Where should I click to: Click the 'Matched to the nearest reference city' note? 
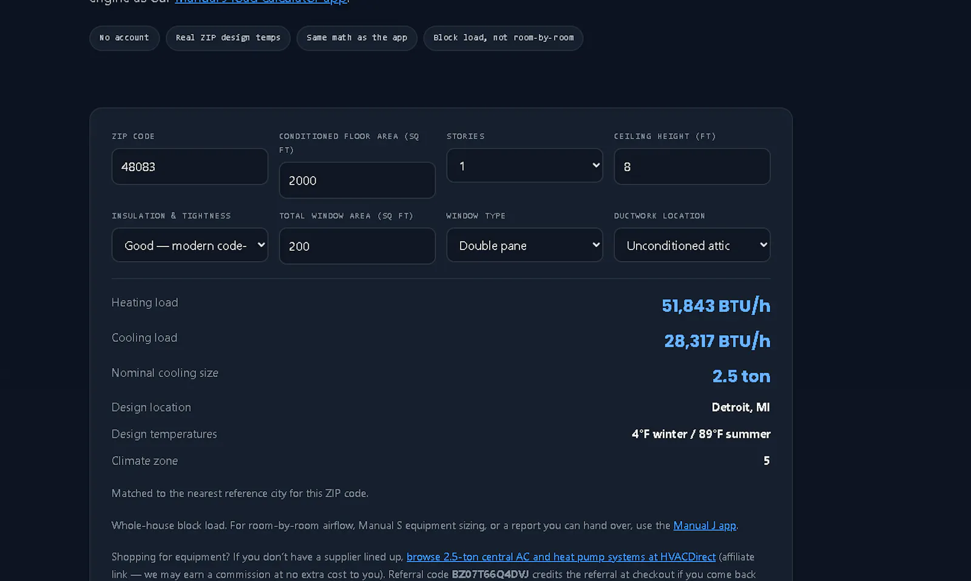pos(240,494)
